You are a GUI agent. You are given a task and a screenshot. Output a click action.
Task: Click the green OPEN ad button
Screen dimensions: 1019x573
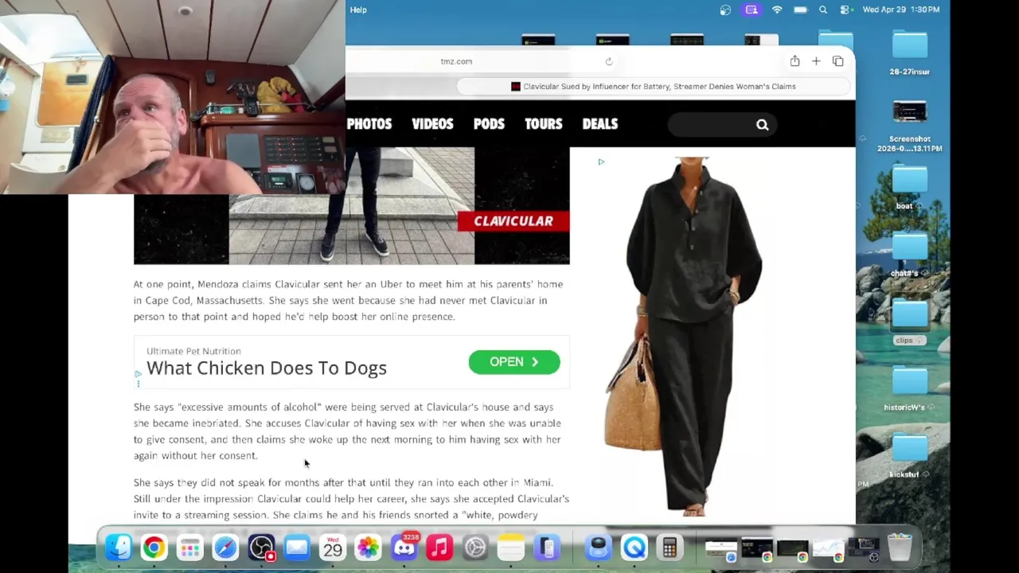click(x=514, y=362)
